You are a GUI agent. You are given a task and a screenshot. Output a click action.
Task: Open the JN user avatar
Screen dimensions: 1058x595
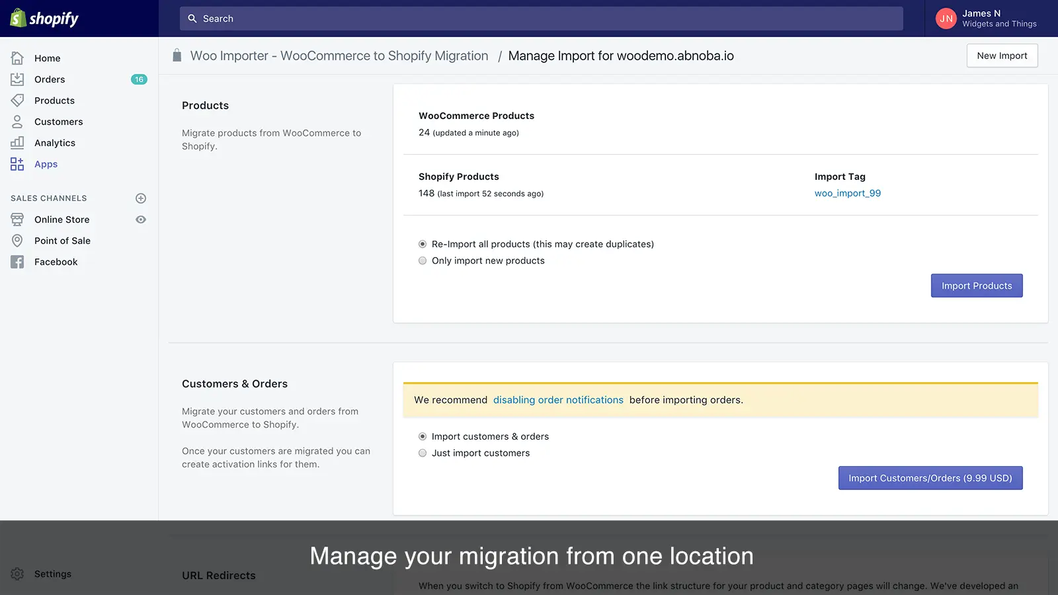click(x=946, y=19)
